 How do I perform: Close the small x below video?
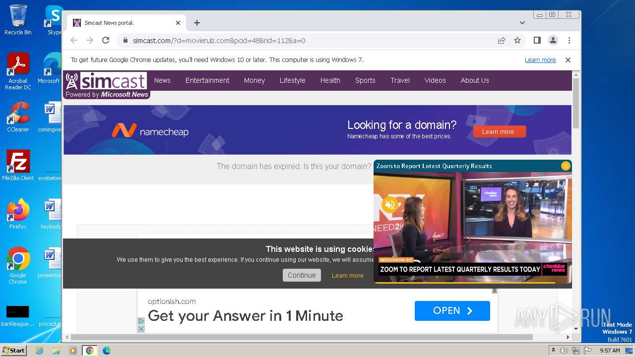point(495,291)
